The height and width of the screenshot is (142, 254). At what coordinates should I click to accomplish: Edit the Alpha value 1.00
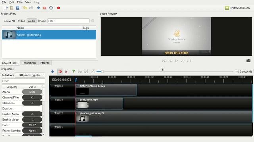(32, 92)
